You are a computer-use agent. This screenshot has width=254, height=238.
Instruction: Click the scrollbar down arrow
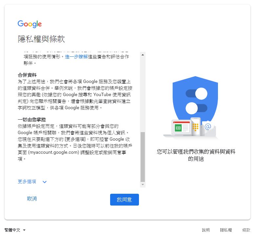(x=143, y=185)
